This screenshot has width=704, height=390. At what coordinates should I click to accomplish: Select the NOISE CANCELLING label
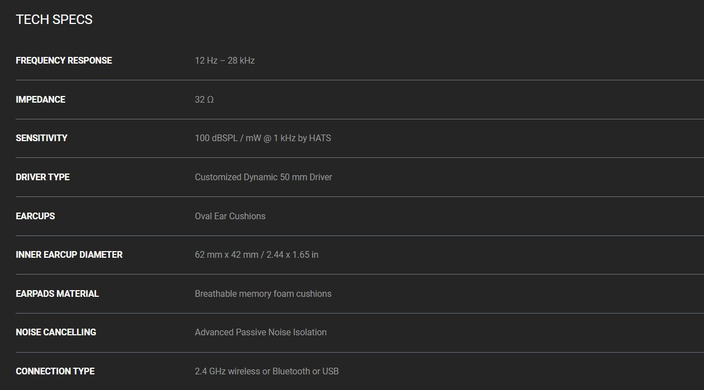click(56, 332)
